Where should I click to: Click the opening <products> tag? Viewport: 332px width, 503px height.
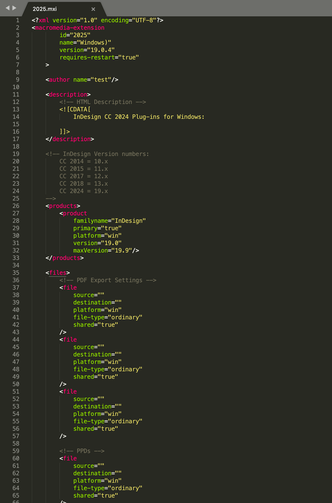tap(63, 205)
